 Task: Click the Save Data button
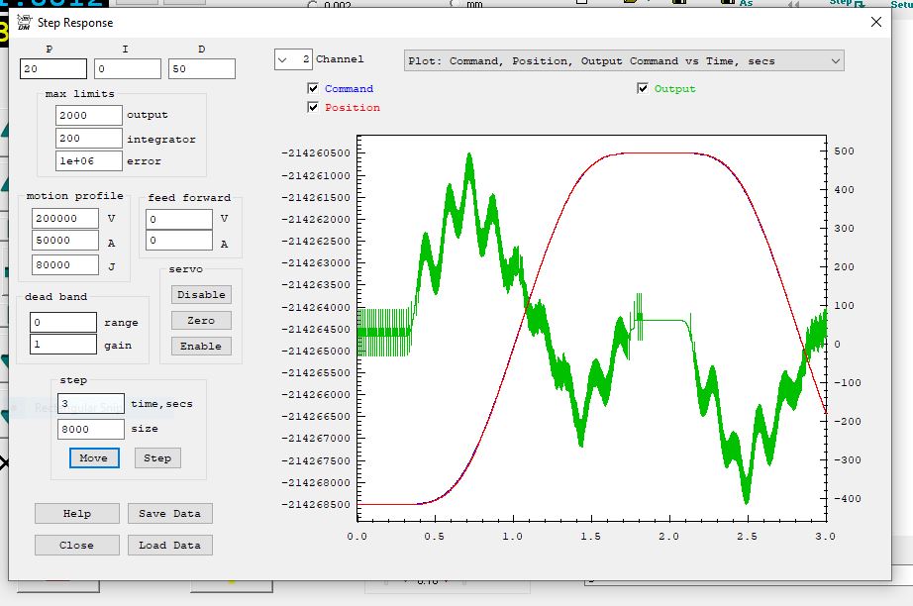tap(169, 514)
